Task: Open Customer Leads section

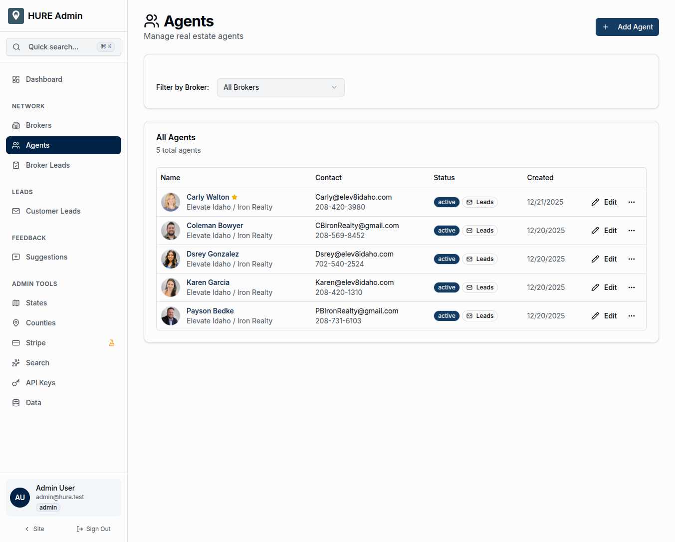Action: pos(53,211)
